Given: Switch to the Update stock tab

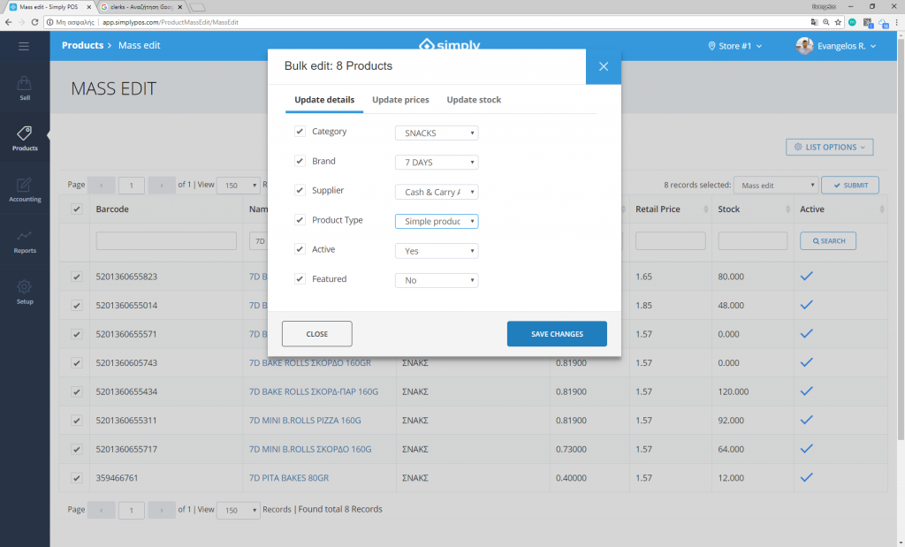Looking at the screenshot, I should pos(474,100).
